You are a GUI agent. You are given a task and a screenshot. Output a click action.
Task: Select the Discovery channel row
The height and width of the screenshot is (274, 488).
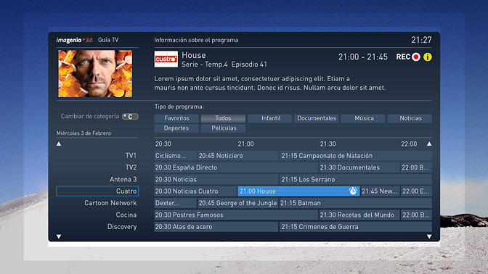97,227
